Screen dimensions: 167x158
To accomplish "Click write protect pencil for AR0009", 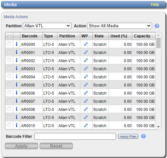I will pyautogui.click(x=86, y=117).
